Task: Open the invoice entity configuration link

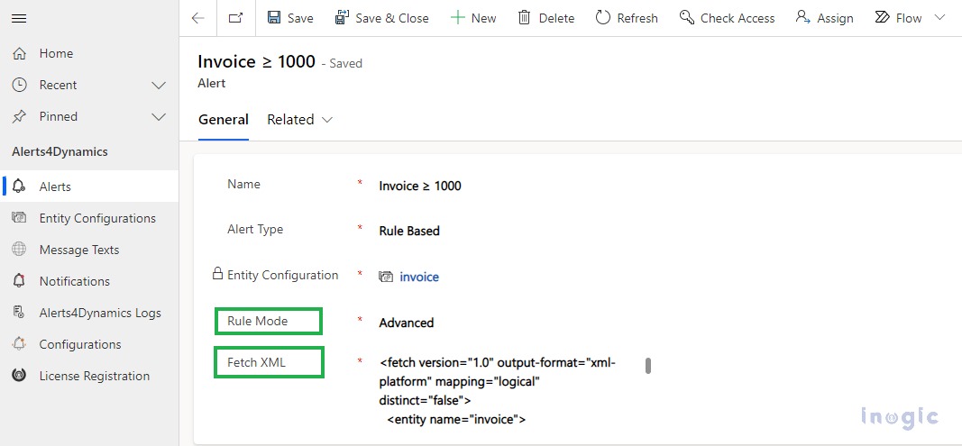Action: (x=419, y=277)
